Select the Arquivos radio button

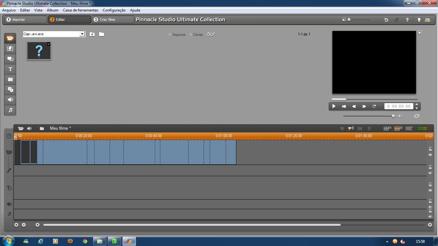pos(170,35)
